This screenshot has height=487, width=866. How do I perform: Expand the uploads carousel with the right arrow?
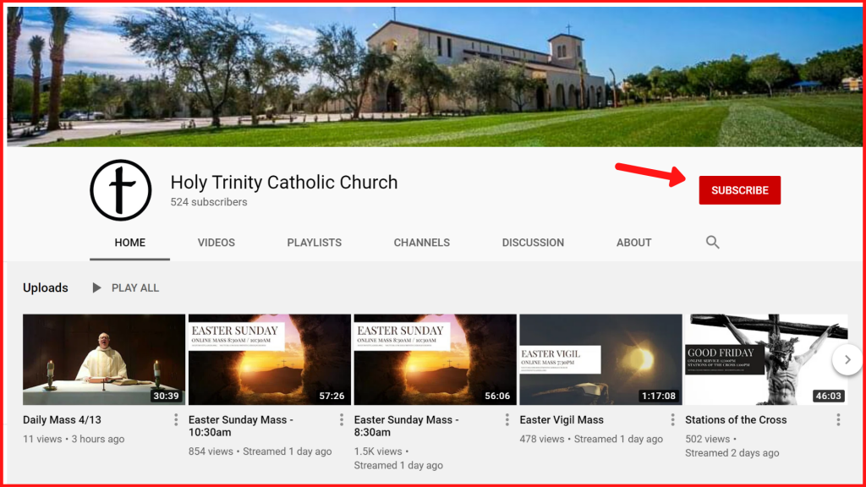pos(847,359)
